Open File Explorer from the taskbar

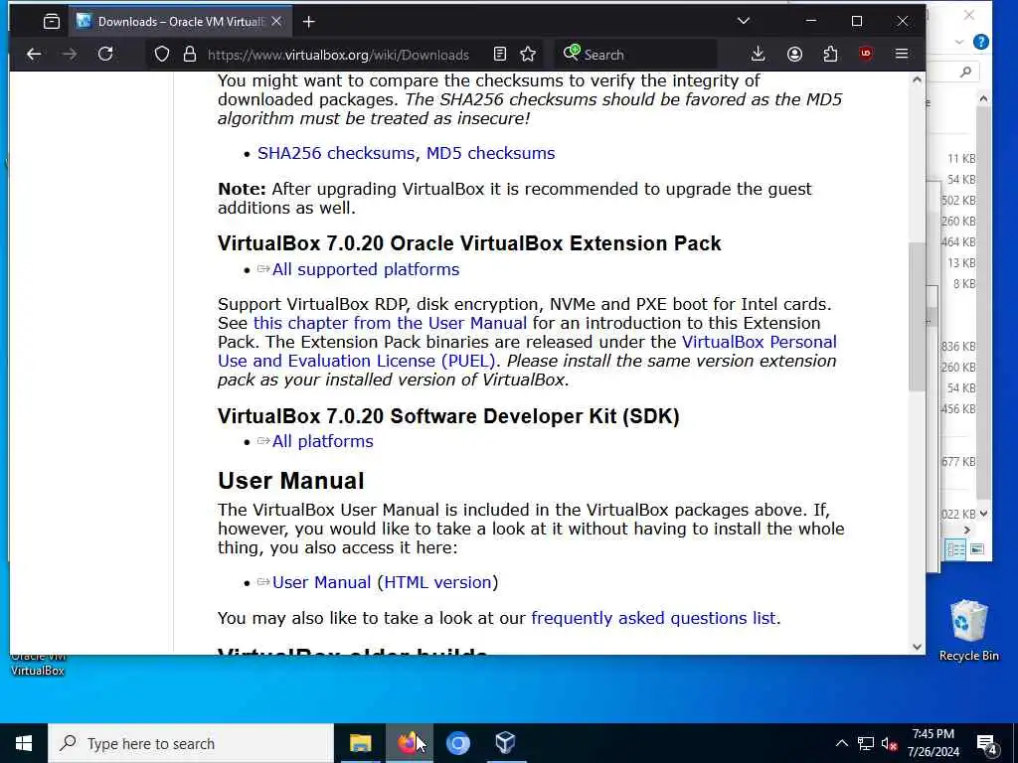click(x=360, y=743)
